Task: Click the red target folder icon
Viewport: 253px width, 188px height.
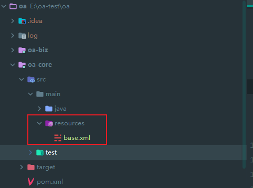Action: tap(31, 167)
